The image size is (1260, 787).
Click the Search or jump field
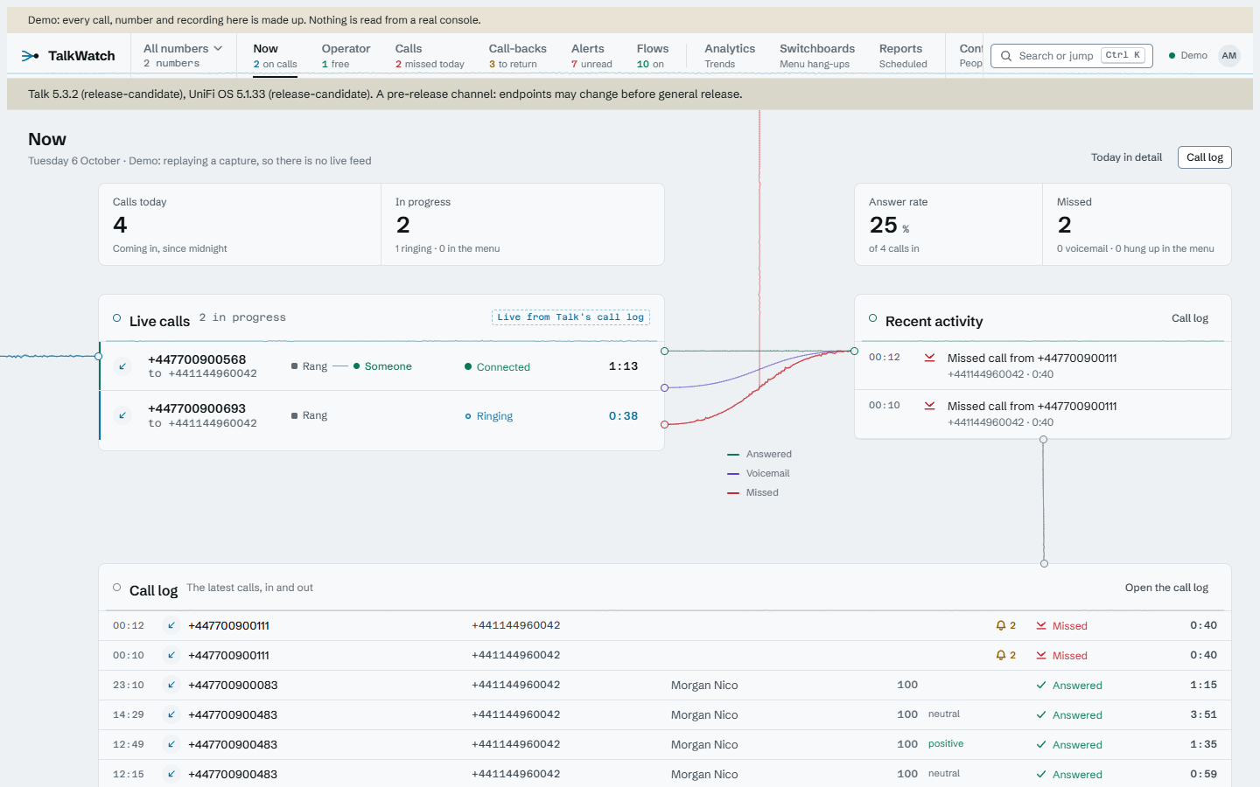pyautogui.click(x=1072, y=56)
